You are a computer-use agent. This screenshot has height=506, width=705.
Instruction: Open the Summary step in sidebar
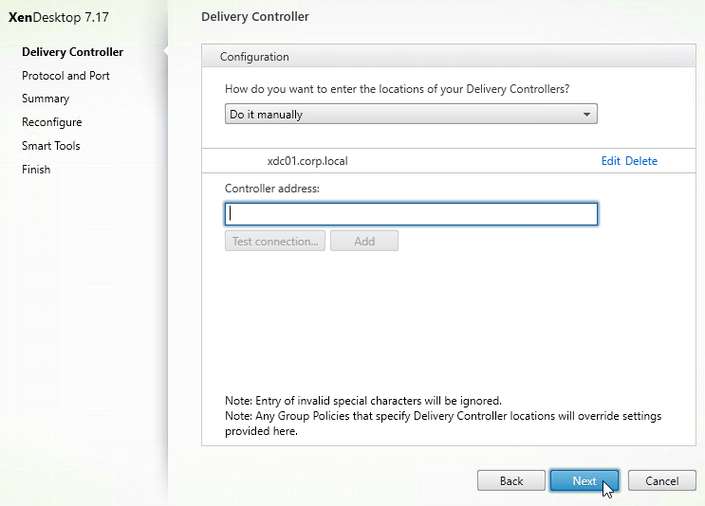pos(46,99)
